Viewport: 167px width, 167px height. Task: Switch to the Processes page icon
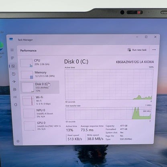point(12,58)
